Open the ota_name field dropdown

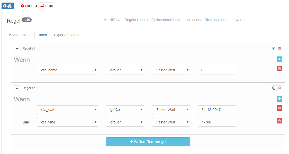point(67,70)
